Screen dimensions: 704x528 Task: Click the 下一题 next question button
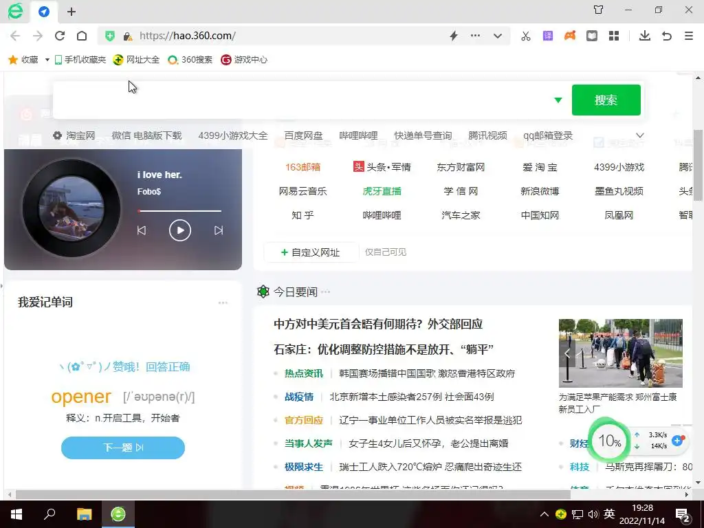click(123, 448)
